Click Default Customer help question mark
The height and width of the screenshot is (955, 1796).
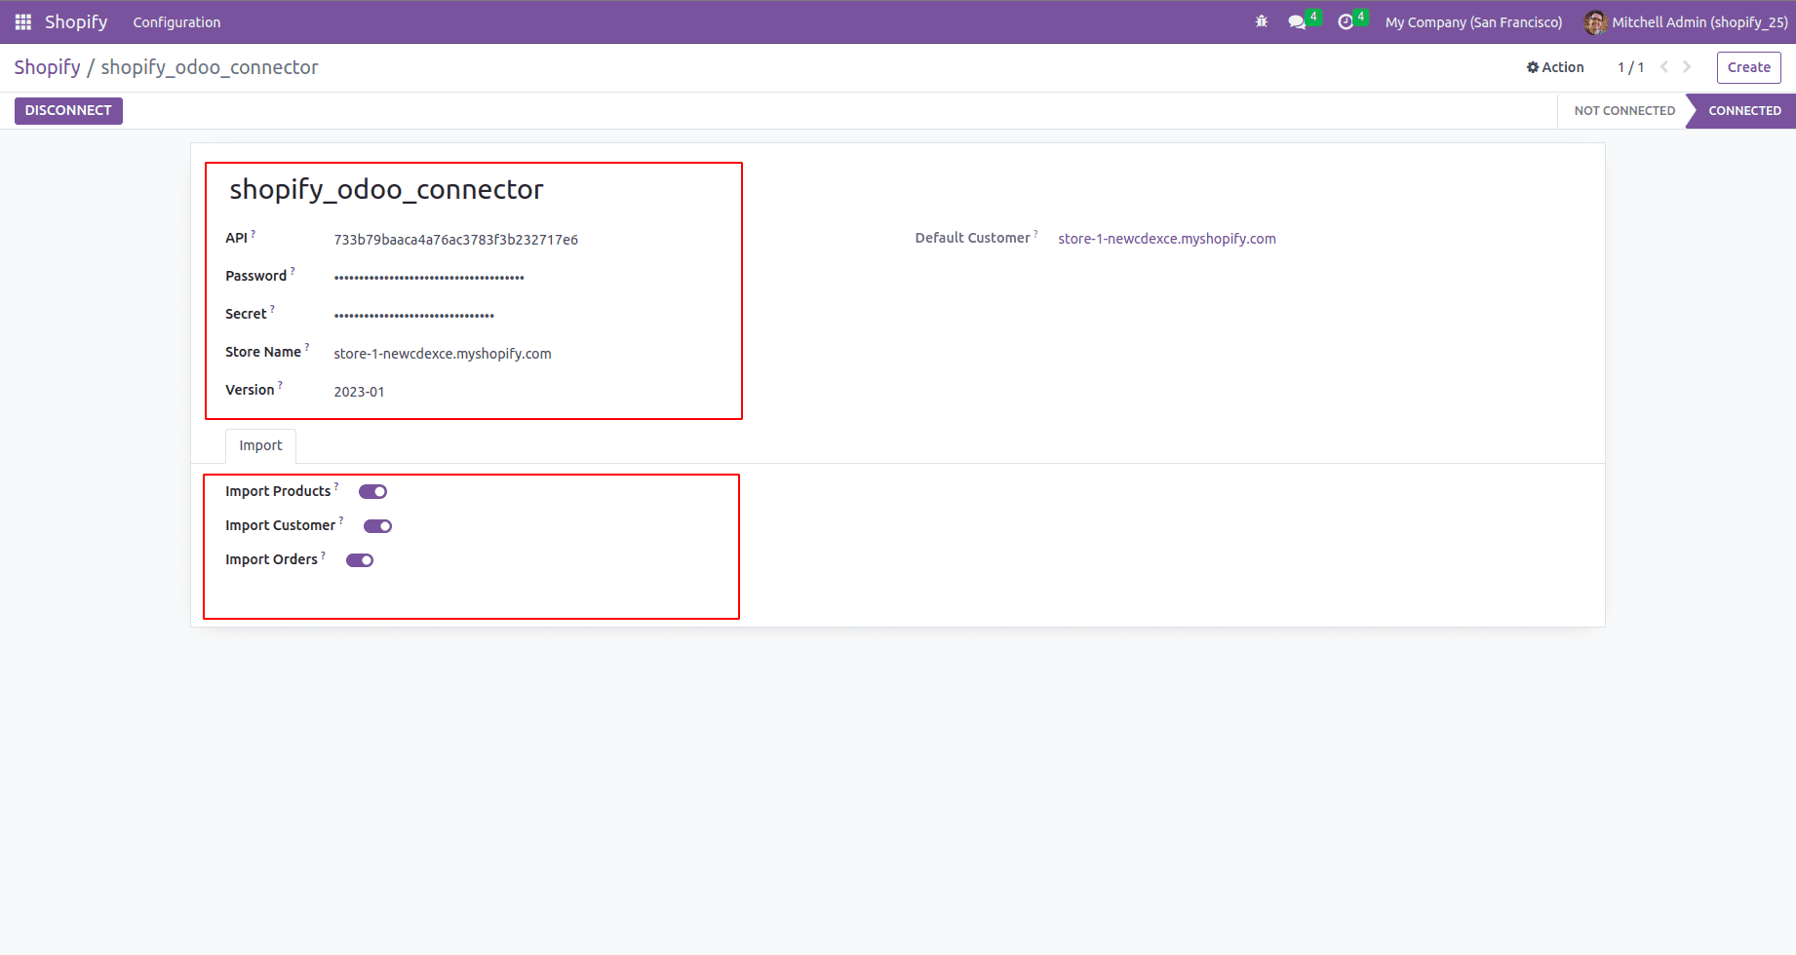(x=1035, y=234)
